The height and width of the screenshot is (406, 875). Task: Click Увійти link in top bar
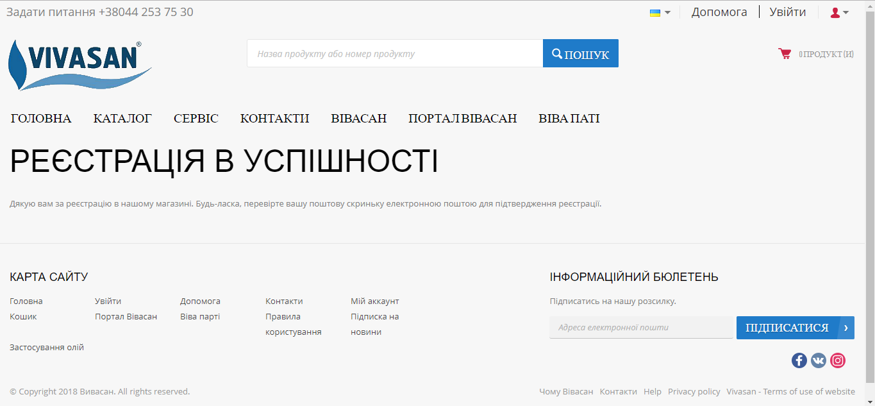click(x=788, y=12)
